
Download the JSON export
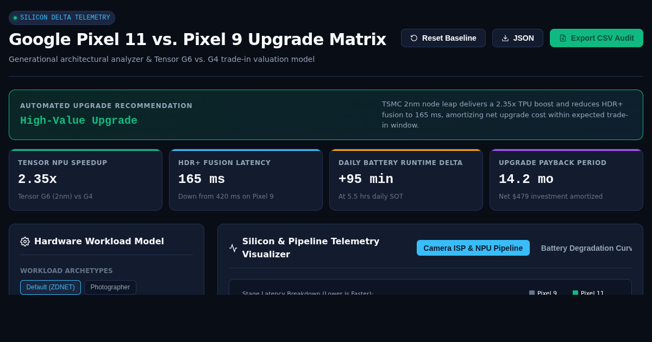(x=518, y=38)
